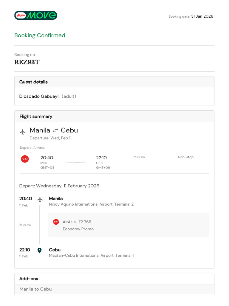The image size is (229, 306).
Task: Click the booking number REZ93T
Action: pyautogui.click(x=27, y=62)
